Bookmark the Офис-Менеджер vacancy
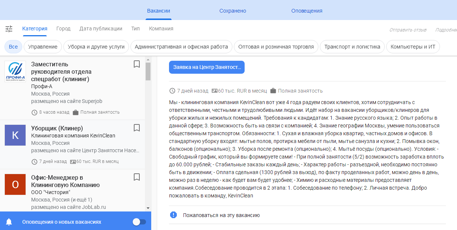 point(137,177)
